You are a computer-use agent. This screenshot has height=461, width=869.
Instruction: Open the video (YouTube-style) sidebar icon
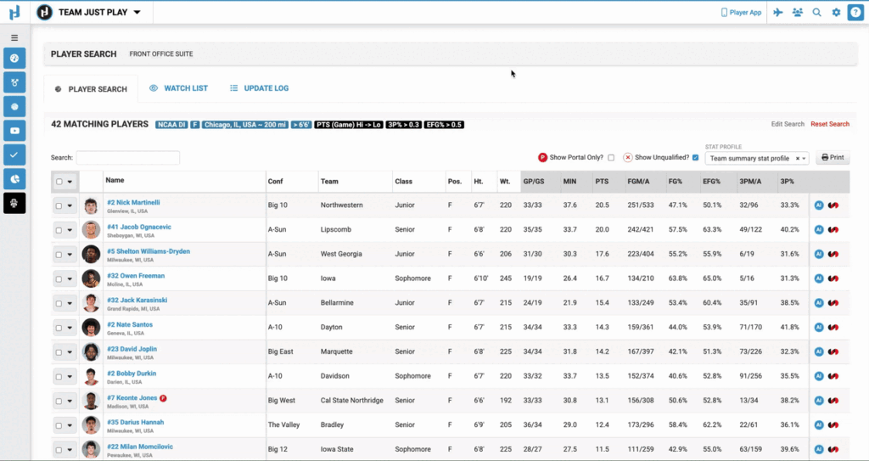14,131
